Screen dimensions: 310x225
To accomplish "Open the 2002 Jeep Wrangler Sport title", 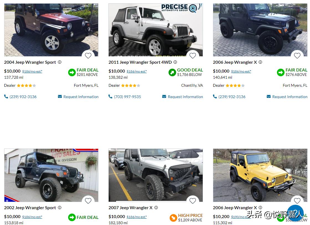I will 30,208.
